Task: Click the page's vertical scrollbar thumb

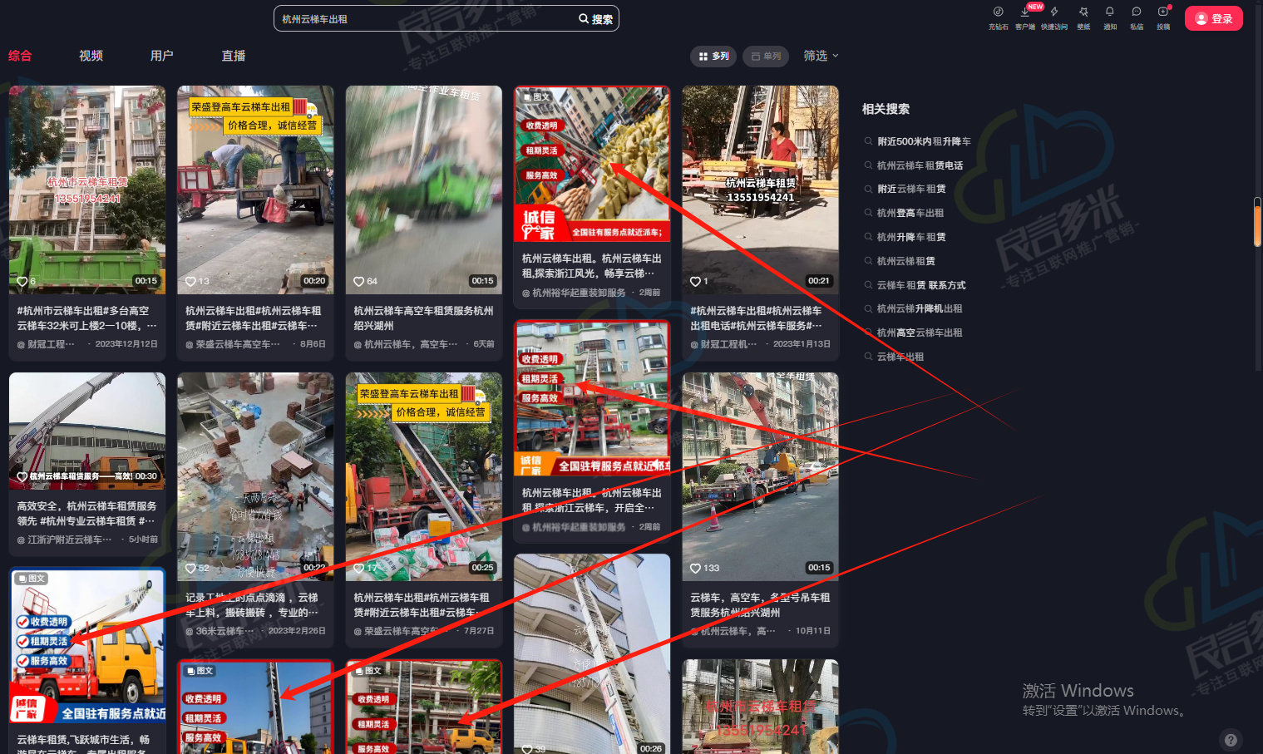Action: click(1257, 222)
